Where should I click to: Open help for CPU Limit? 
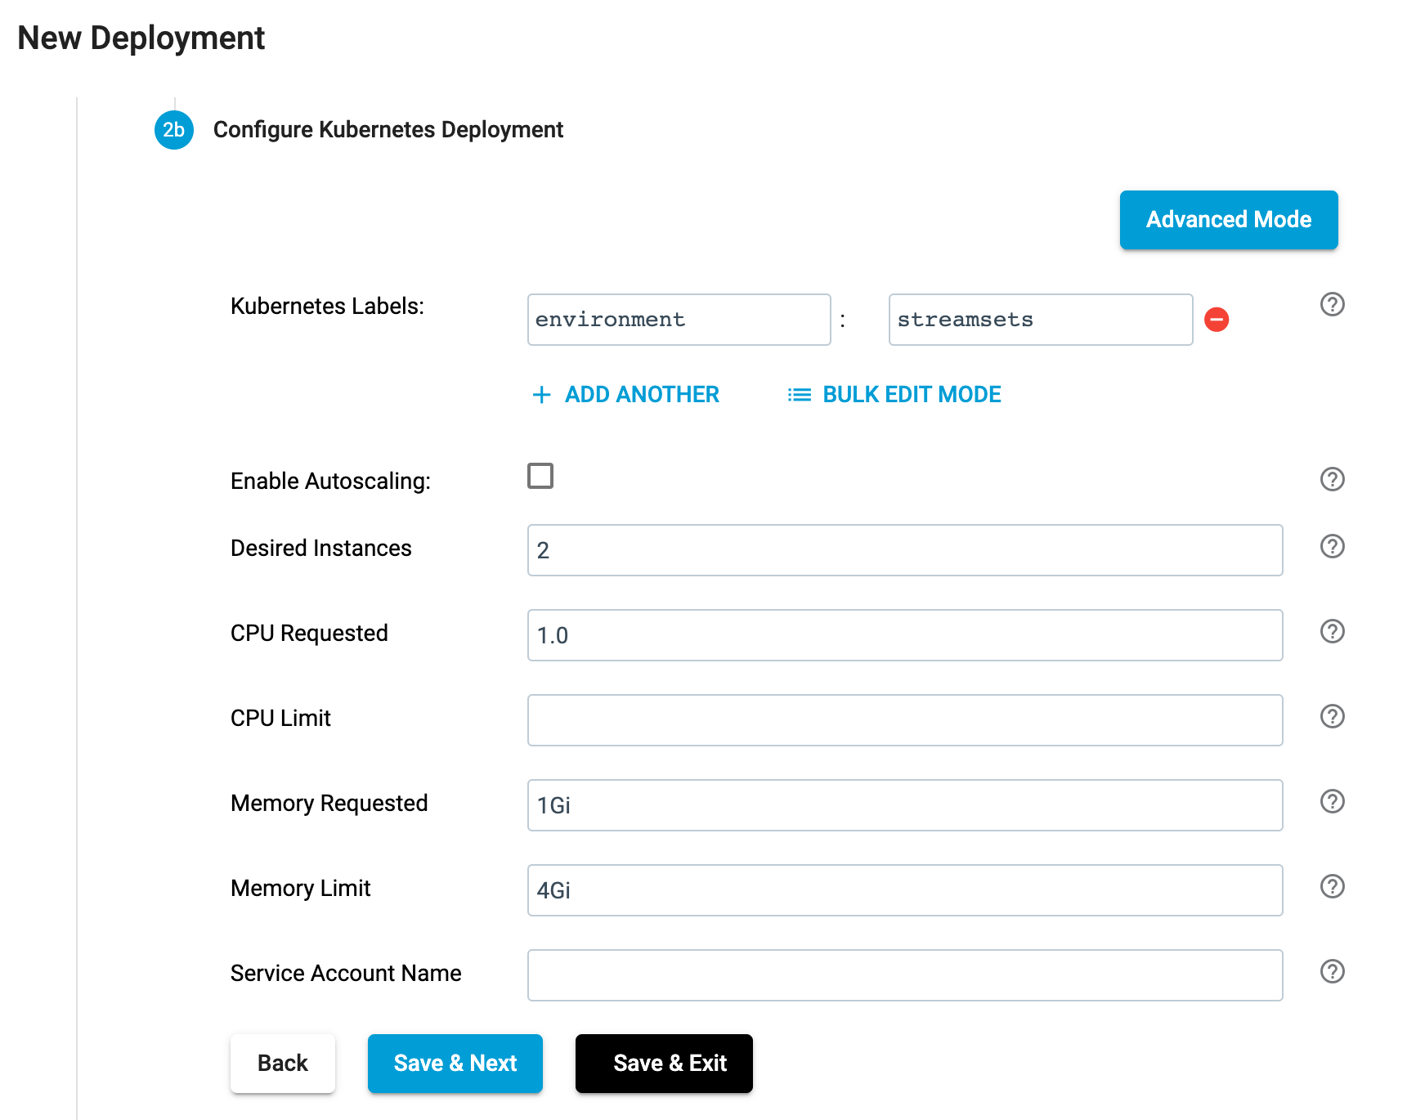pos(1332,716)
